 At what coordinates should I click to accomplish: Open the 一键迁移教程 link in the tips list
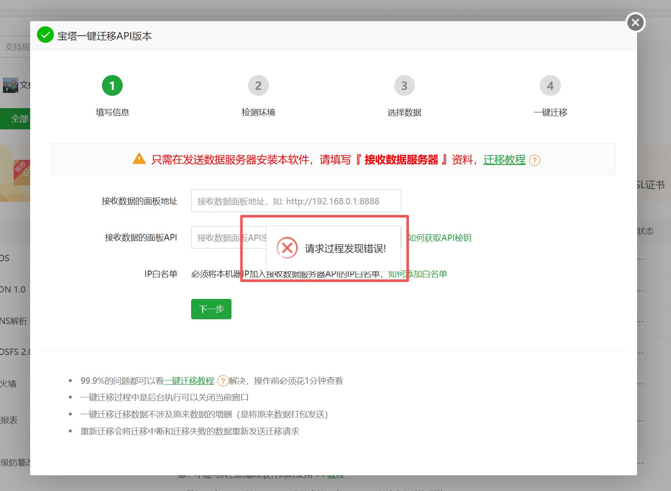(189, 381)
